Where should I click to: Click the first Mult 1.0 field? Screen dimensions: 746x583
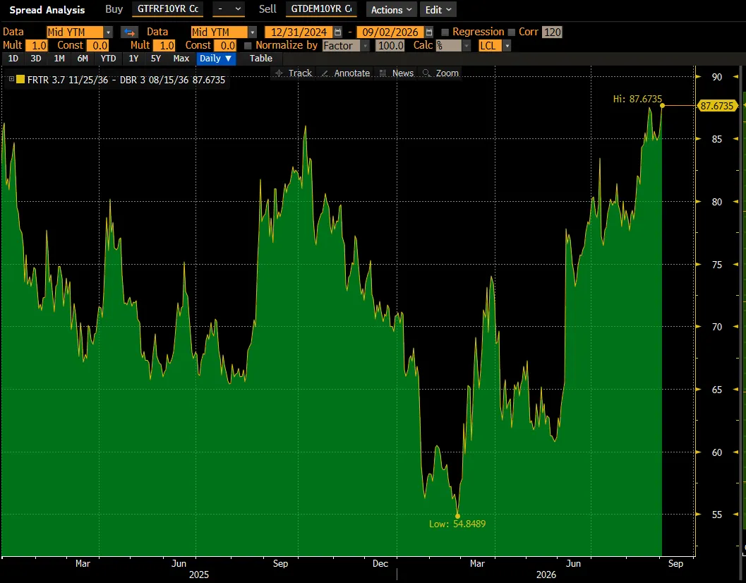[37, 46]
